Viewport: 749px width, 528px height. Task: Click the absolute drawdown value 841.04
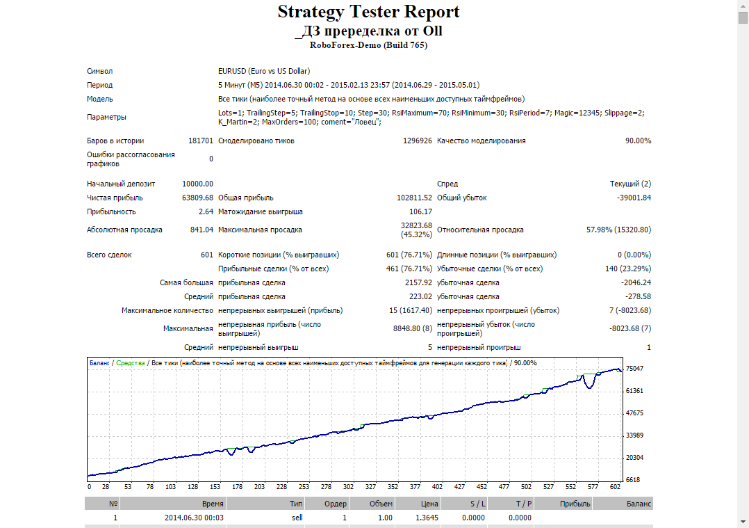(x=201, y=230)
